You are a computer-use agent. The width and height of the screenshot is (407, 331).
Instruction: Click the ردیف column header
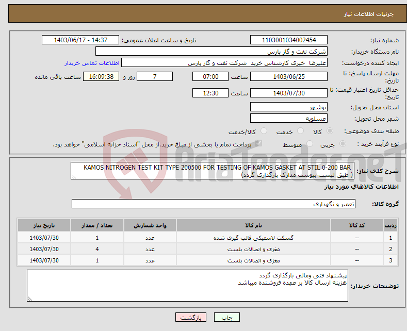pyautogui.click(x=390, y=225)
